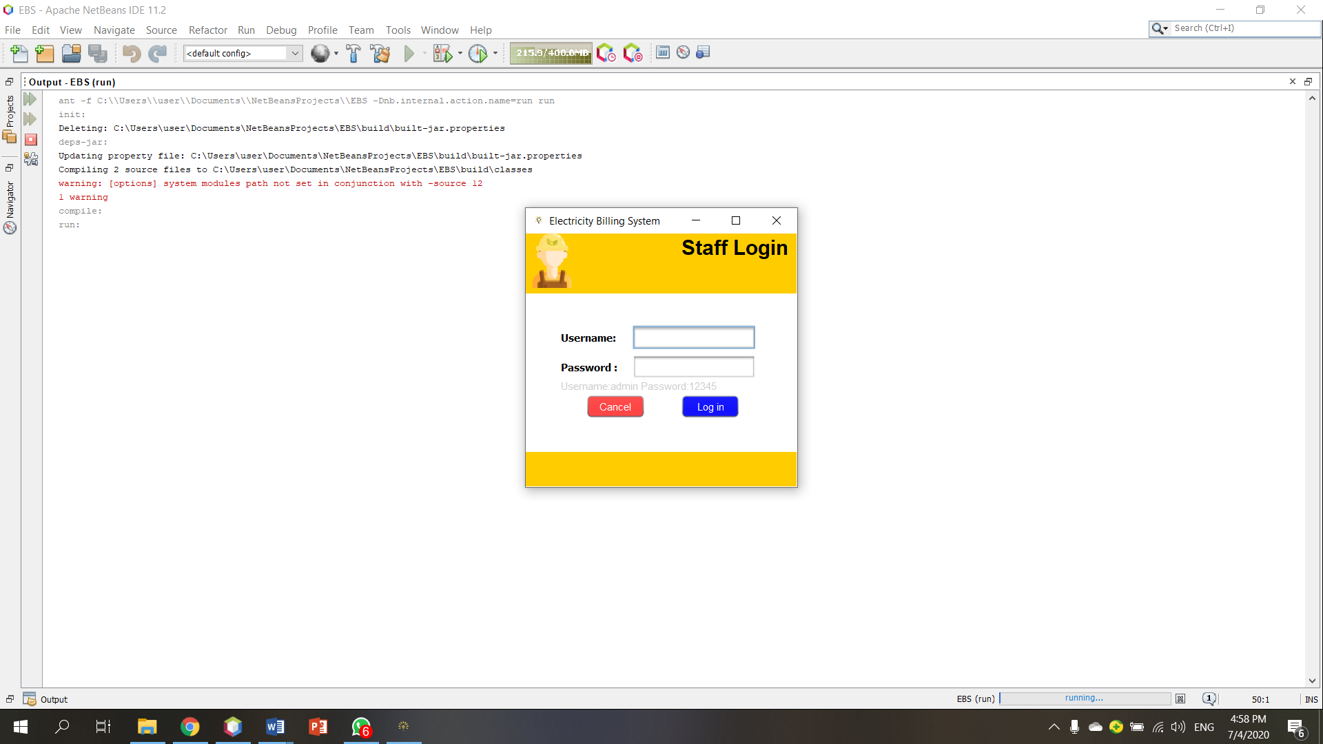
Task: Click the Debug Project toolbar icon
Action: (x=442, y=53)
